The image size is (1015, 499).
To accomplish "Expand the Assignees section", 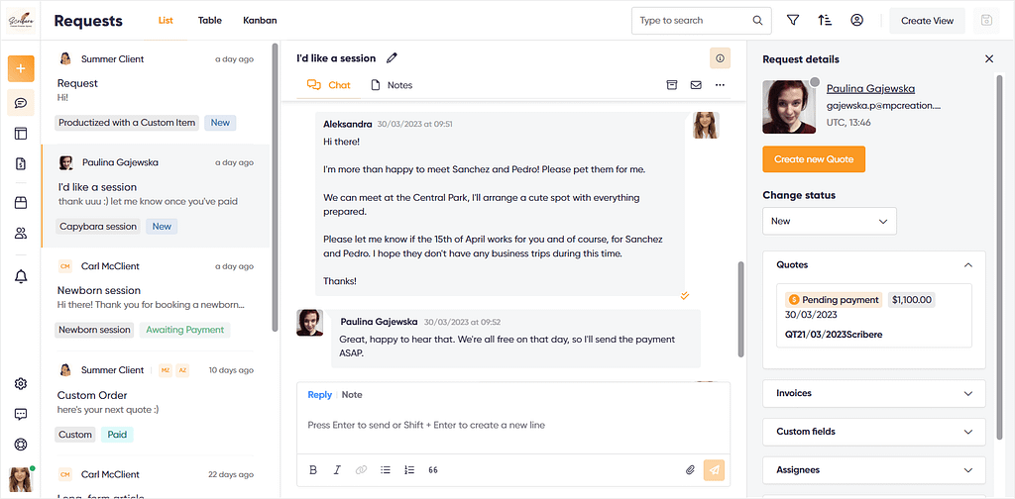I will [x=874, y=470].
